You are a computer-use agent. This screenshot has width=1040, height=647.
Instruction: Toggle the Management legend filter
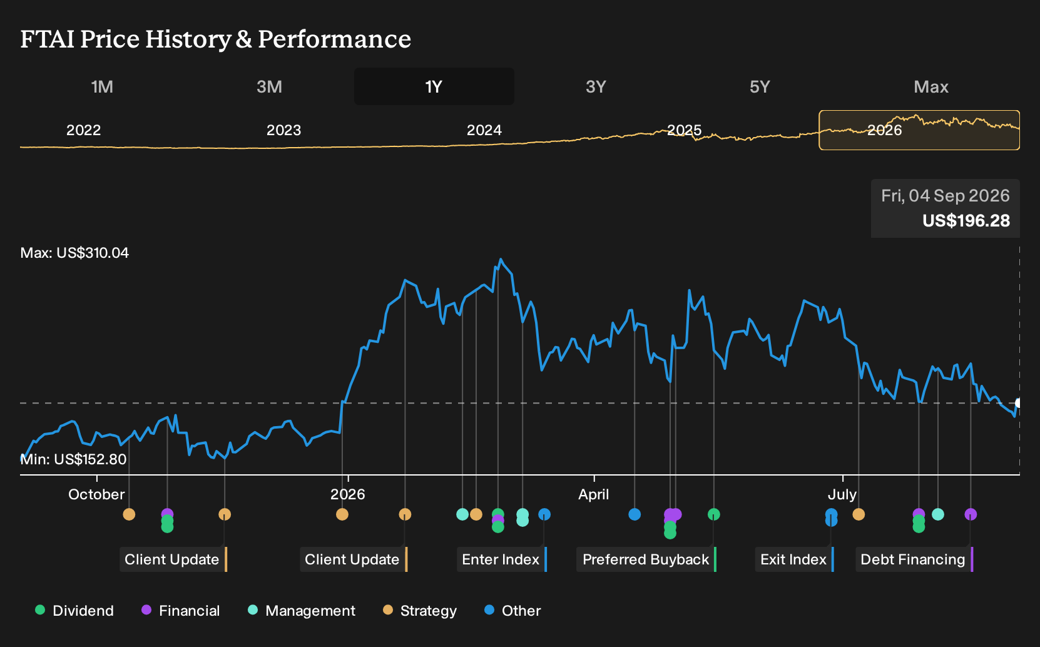tap(302, 611)
